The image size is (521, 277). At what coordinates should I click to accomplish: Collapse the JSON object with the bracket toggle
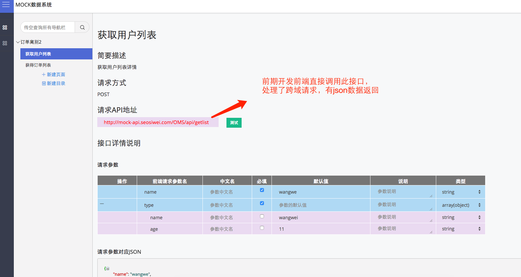coord(107,268)
